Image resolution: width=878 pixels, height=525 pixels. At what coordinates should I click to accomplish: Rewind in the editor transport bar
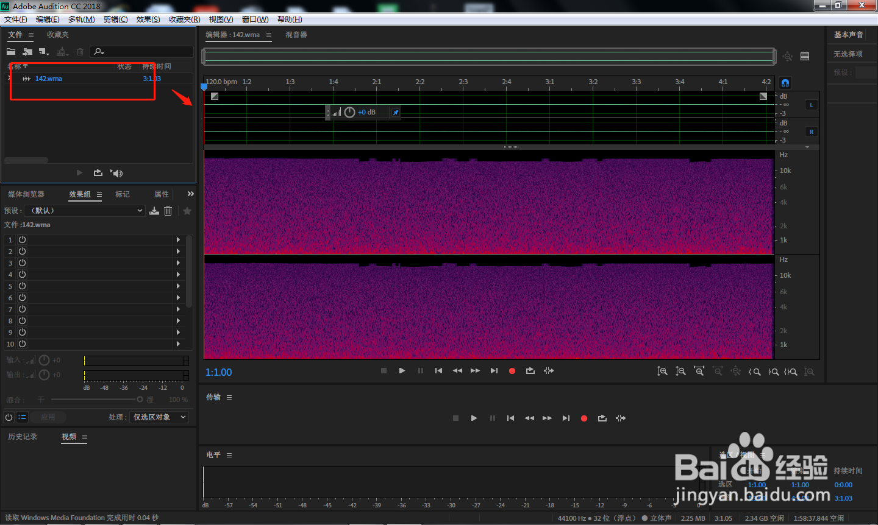click(457, 370)
